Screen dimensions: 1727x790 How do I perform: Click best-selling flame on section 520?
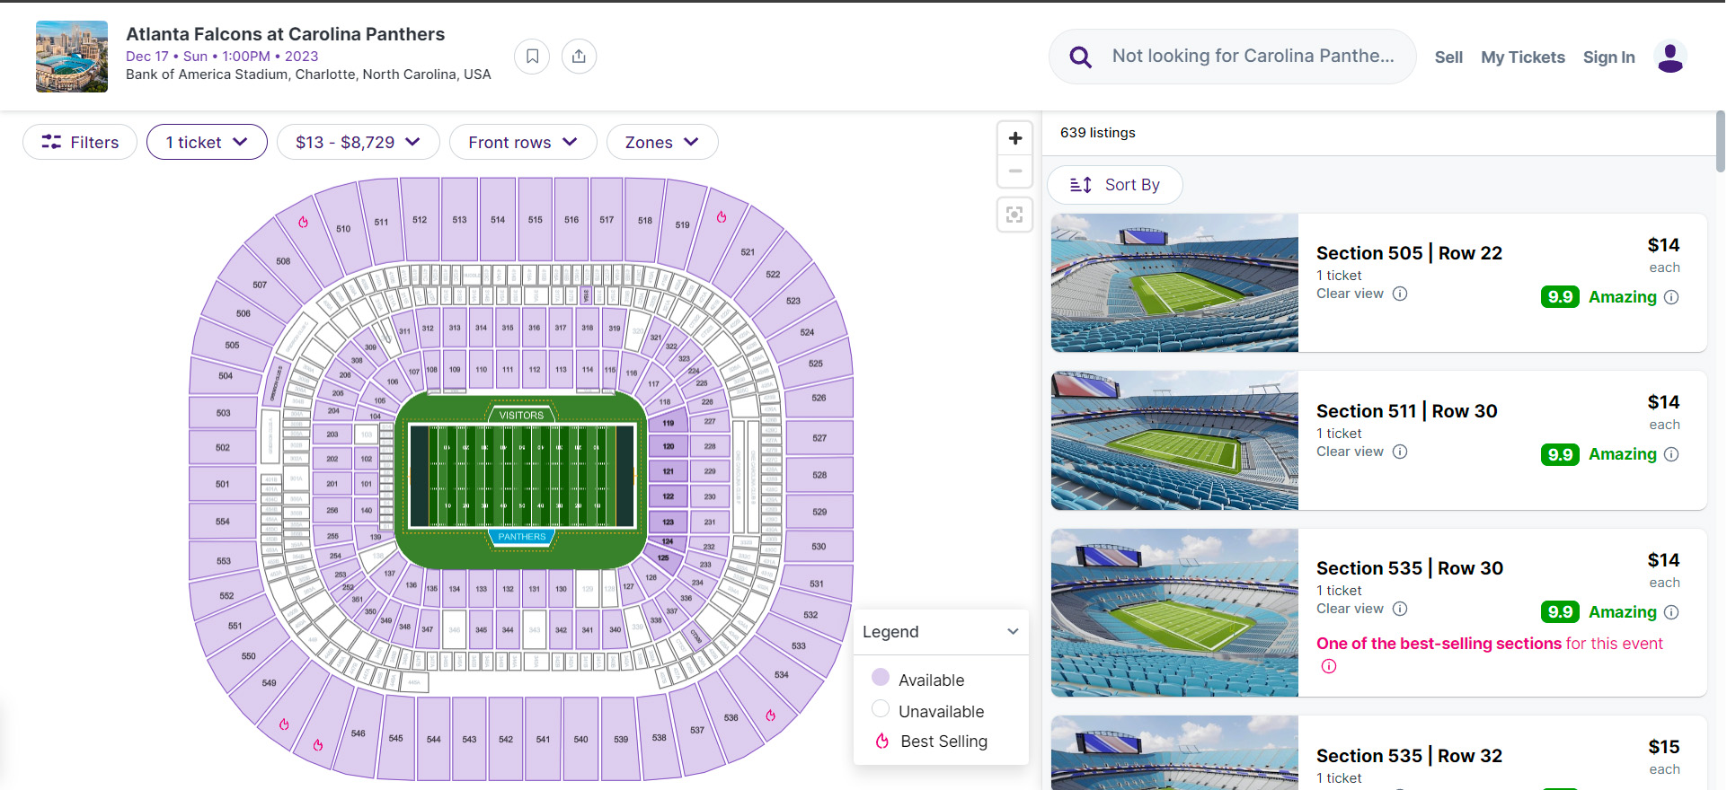[x=722, y=217]
